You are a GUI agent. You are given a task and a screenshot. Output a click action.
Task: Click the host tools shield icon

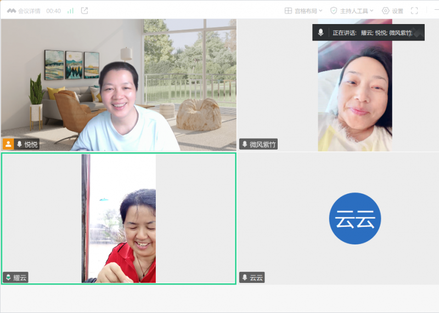(x=334, y=10)
